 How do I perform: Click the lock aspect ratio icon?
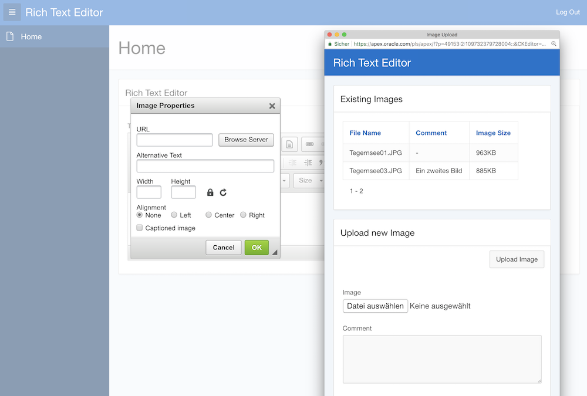coord(210,192)
